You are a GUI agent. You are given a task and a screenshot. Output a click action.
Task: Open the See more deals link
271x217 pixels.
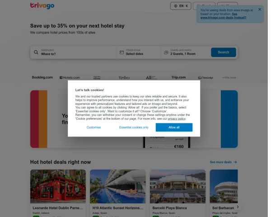pos(221,162)
